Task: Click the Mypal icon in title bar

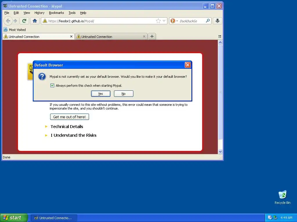Action: coord(5,6)
